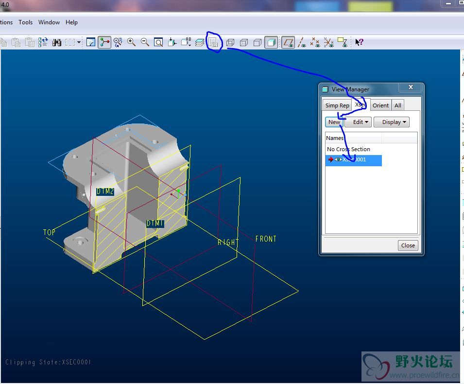
Task: Click the selection box tool icon
Action: [x=70, y=42]
